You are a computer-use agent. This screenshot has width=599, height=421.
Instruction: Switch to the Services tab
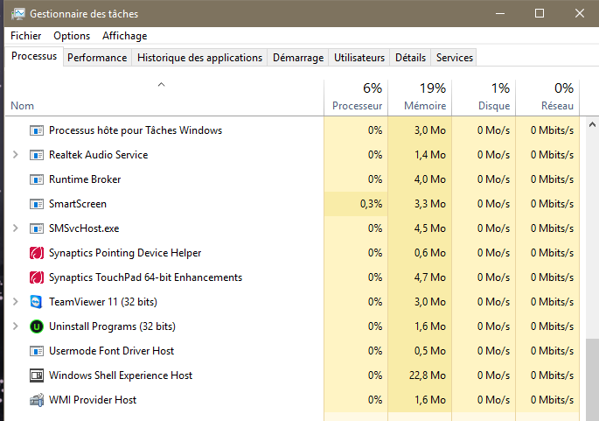click(454, 58)
